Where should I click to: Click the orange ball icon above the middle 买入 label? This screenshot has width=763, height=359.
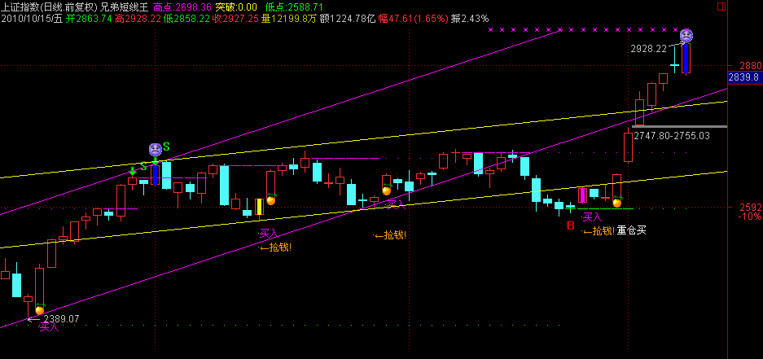(x=387, y=190)
